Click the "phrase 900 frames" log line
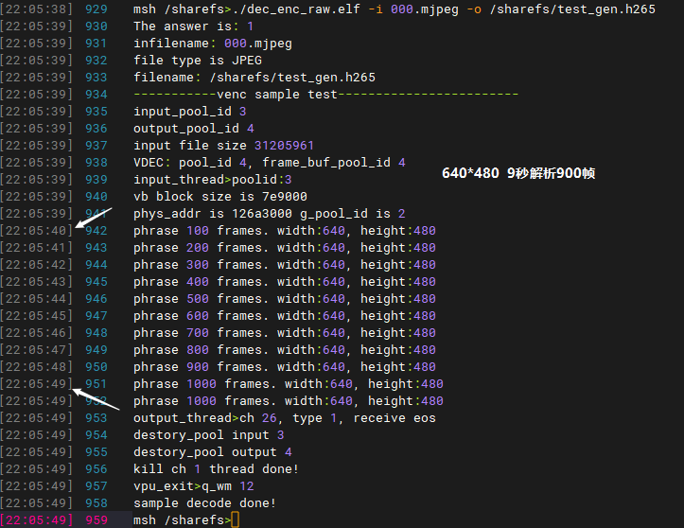The width and height of the screenshot is (684, 528). [x=284, y=366]
